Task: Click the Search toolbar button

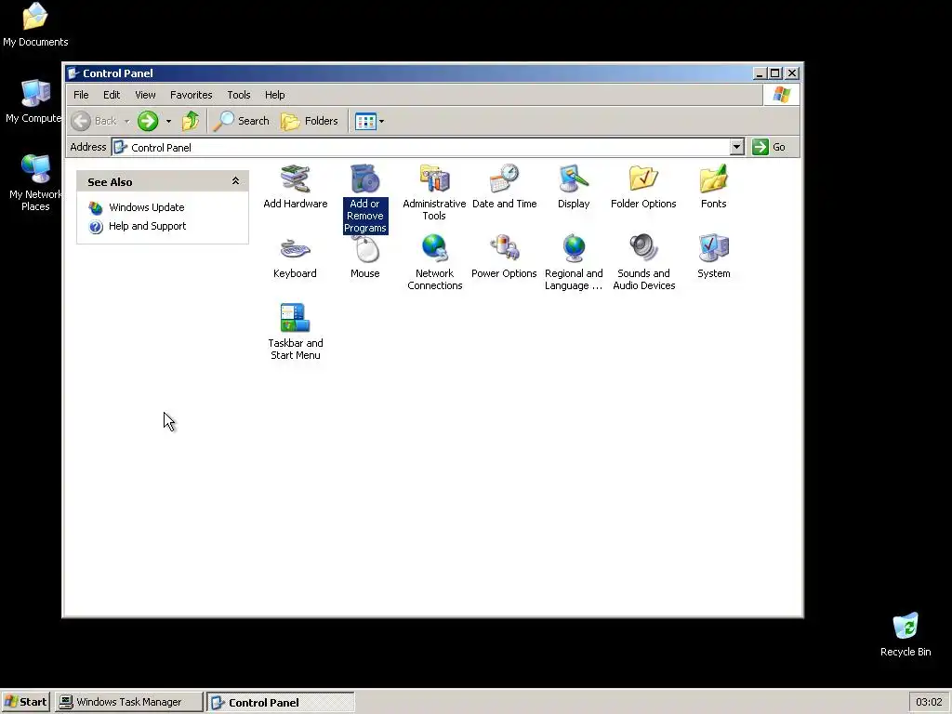Action: 242,121
